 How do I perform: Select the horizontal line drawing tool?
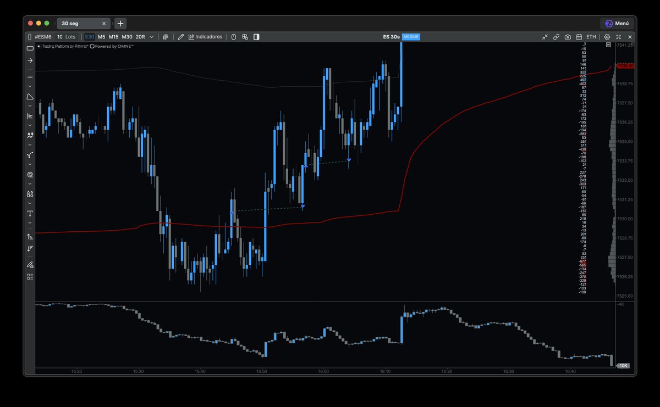click(30, 78)
